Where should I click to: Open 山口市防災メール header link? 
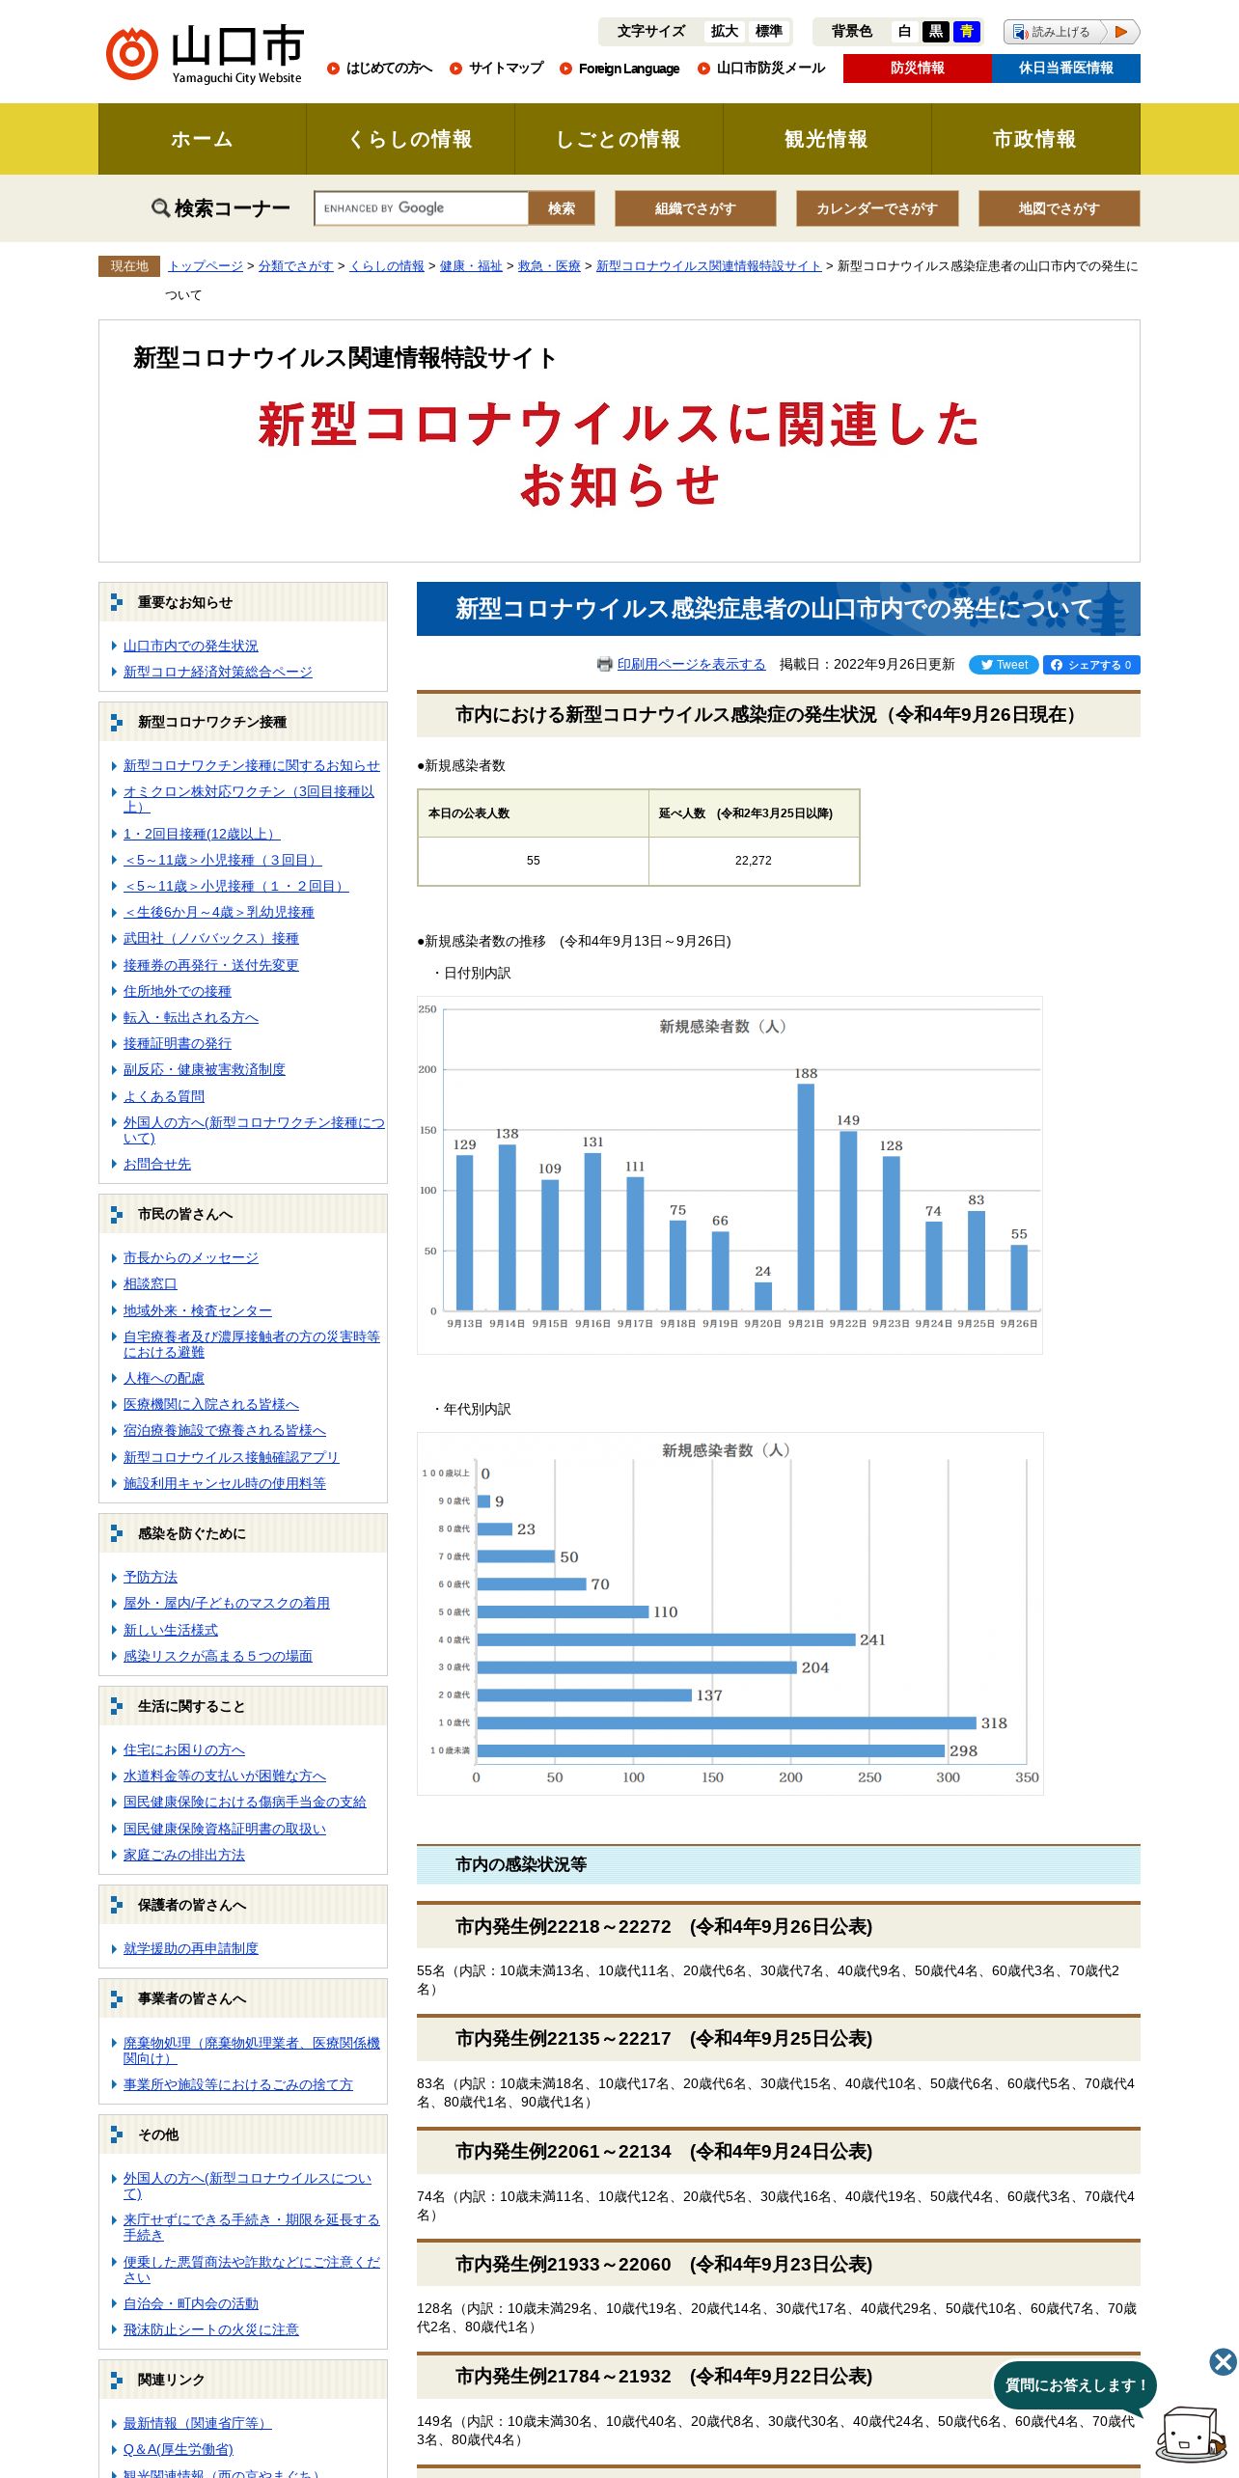[771, 69]
